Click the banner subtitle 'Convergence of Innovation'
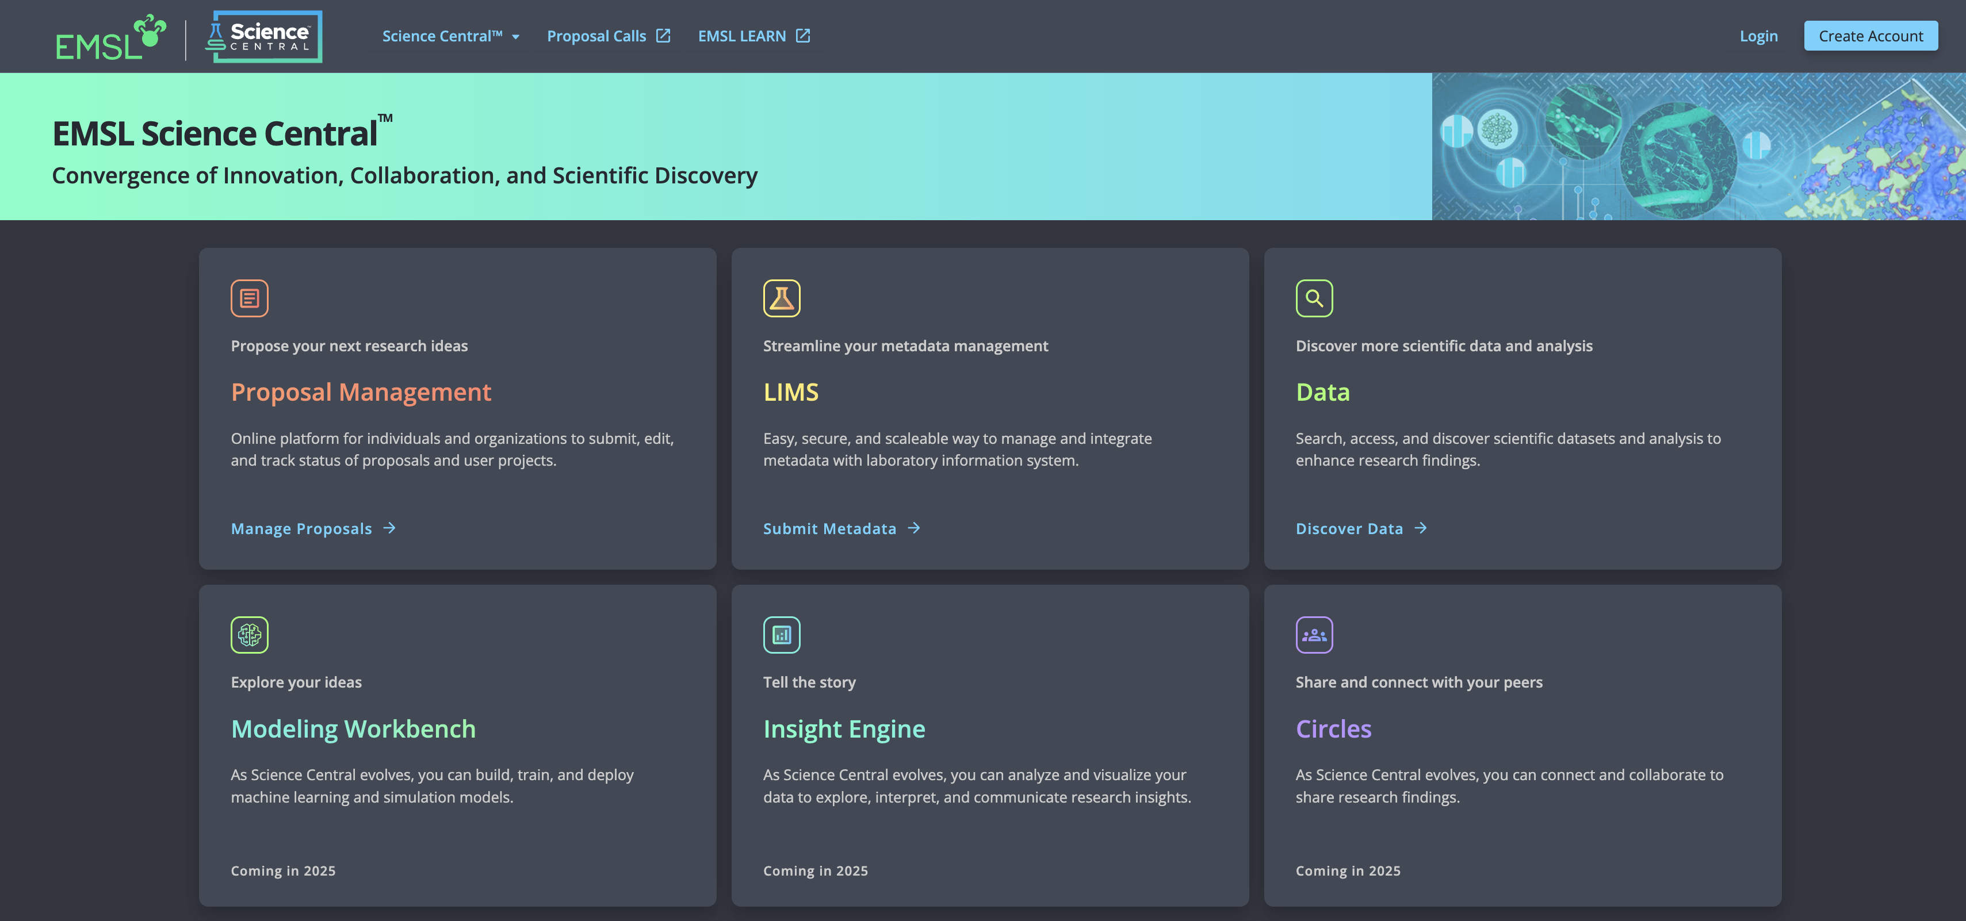This screenshot has width=1966, height=921. pyautogui.click(x=404, y=175)
